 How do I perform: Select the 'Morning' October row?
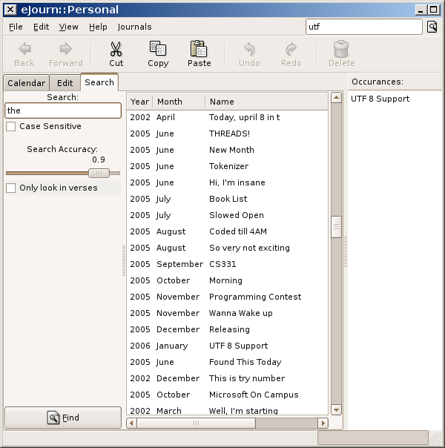228,280
